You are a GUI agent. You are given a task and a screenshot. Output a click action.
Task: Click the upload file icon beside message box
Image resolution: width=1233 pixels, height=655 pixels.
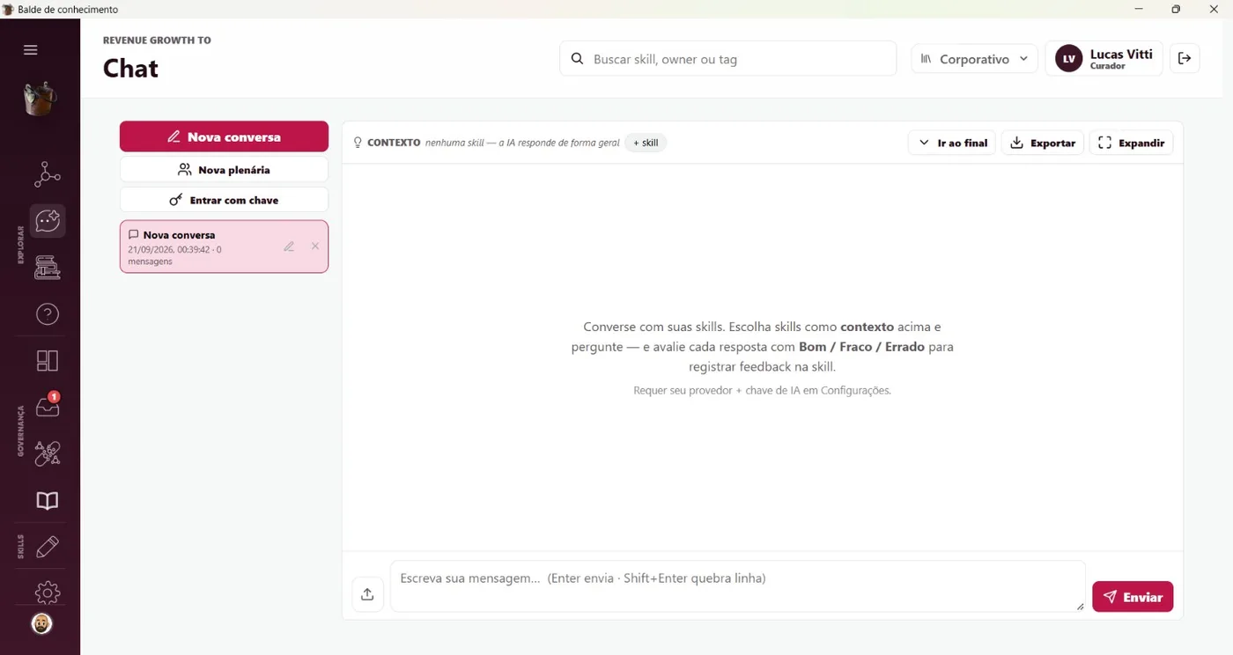(367, 594)
